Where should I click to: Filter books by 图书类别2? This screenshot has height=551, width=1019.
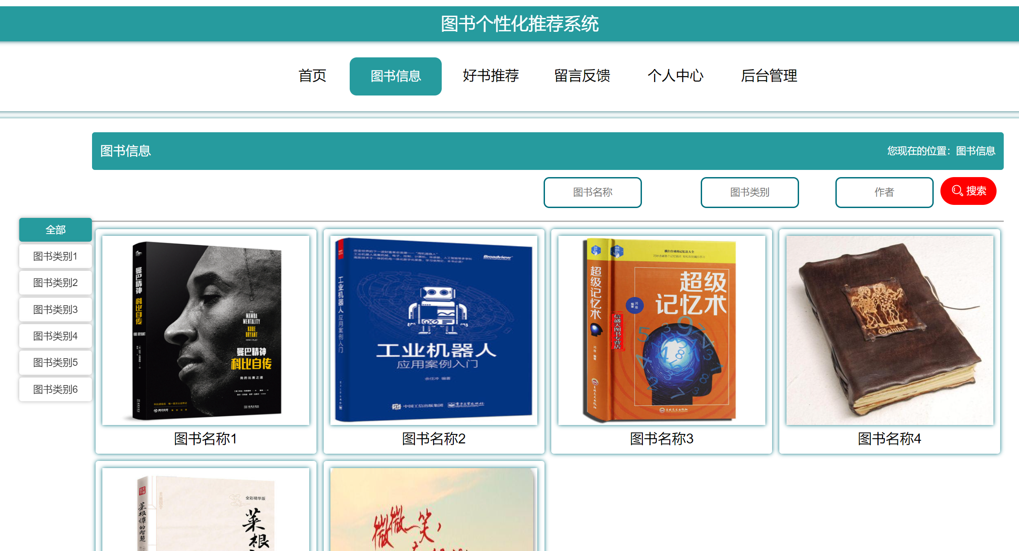[x=55, y=282]
